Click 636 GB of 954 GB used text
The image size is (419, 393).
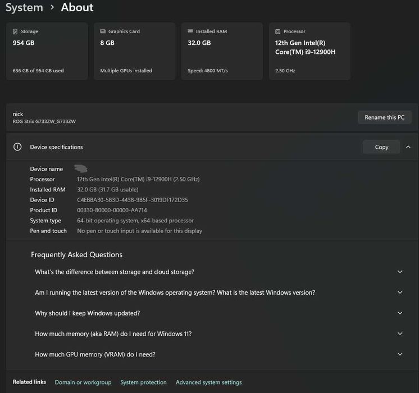click(x=38, y=71)
